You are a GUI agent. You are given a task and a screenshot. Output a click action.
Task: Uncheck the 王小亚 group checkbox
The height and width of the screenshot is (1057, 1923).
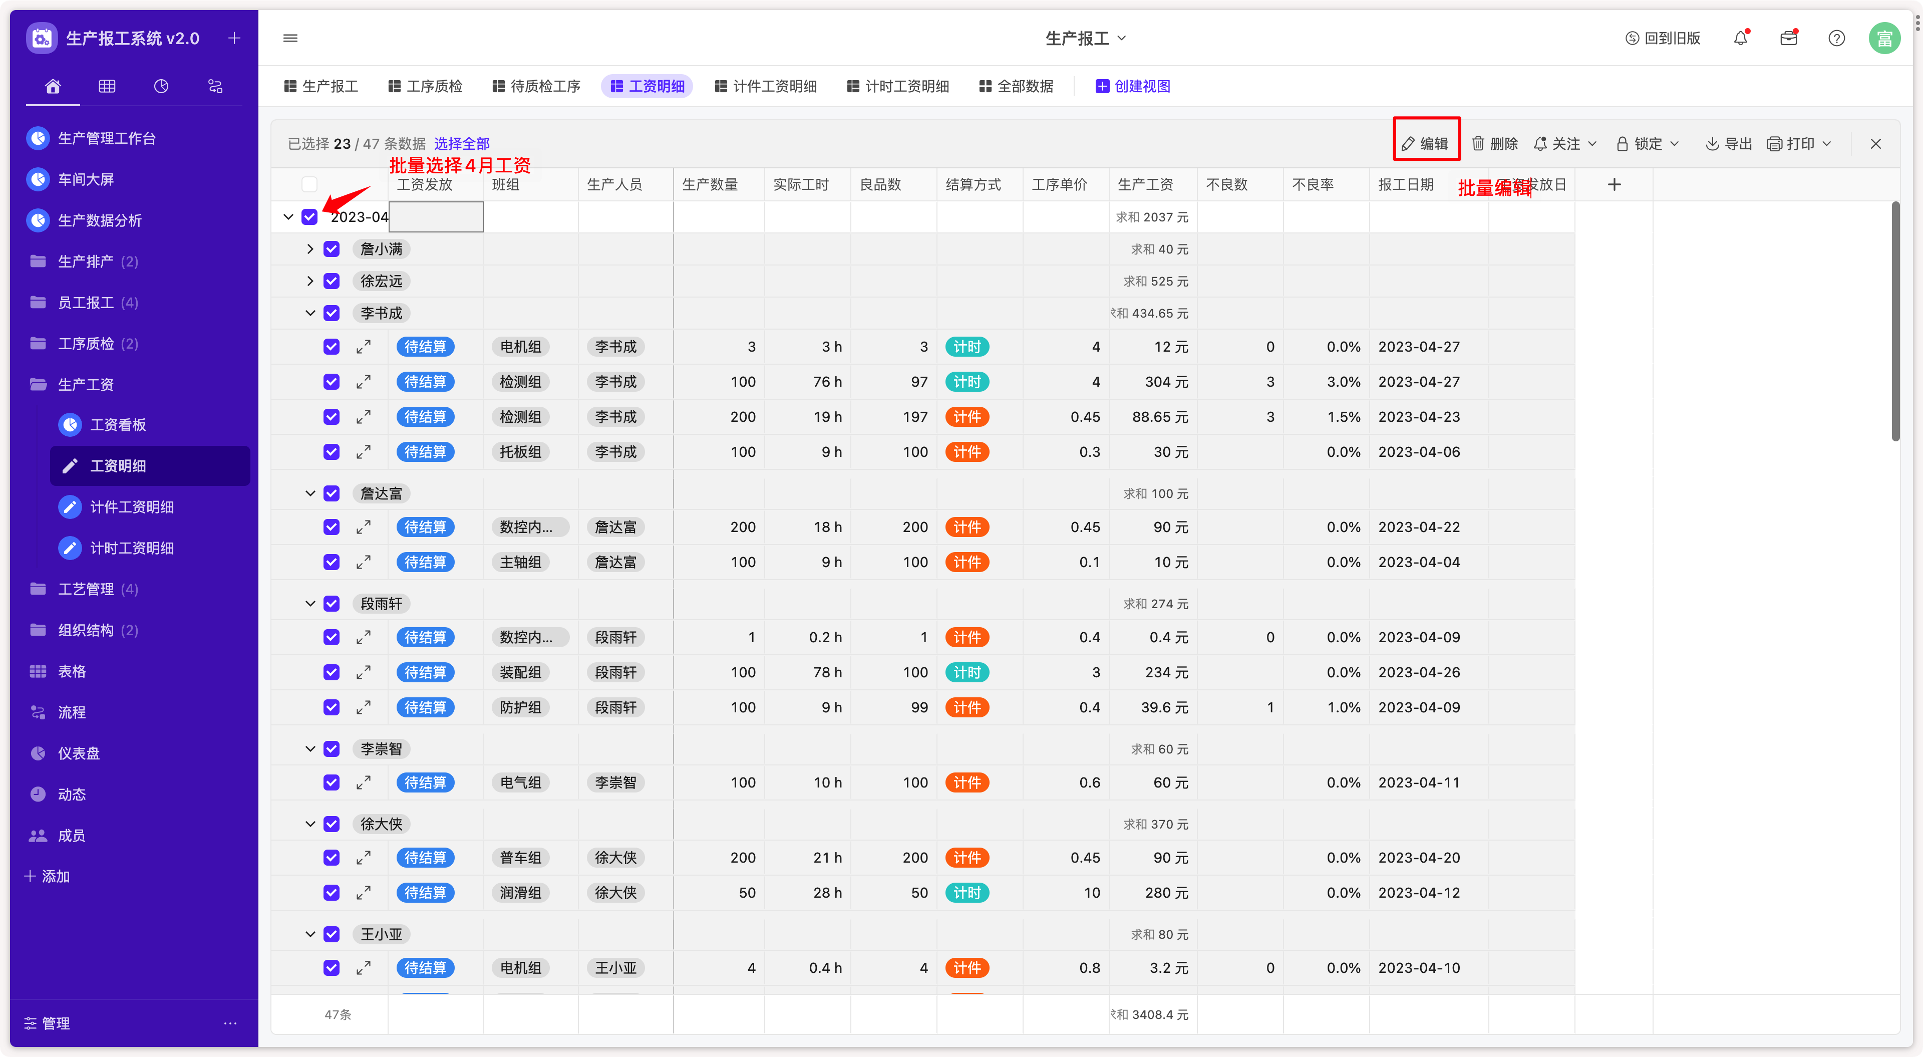click(332, 934)
